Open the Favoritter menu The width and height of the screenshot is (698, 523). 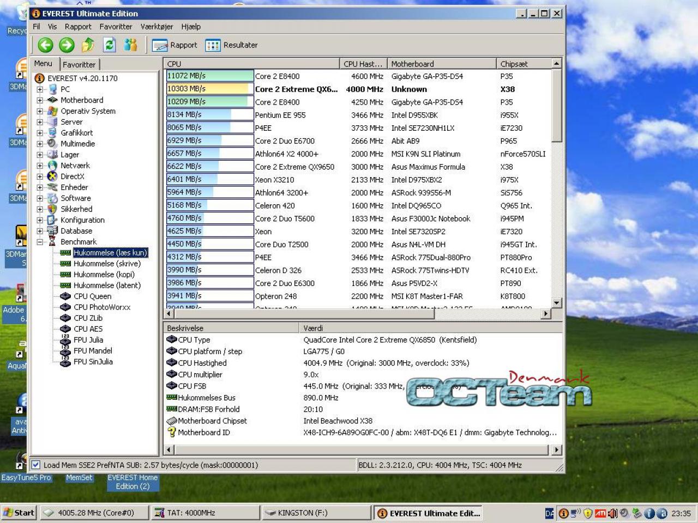click(116, 27)
